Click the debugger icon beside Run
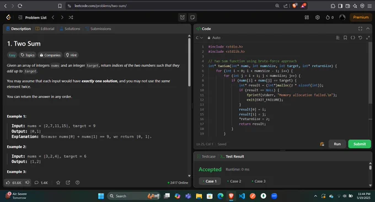The width and height of the screenshot is (375, 202). (322, 144)
